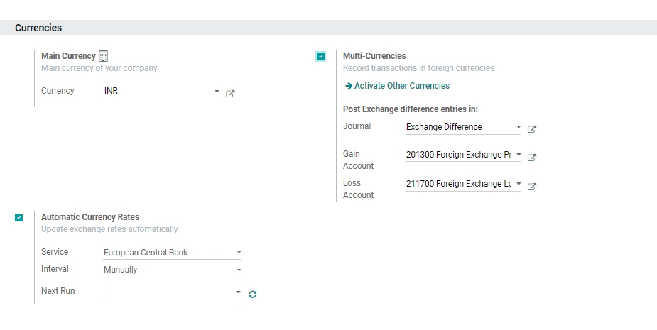
Task: Click the Gain Account 201300 field
Action: pos(458,155)
